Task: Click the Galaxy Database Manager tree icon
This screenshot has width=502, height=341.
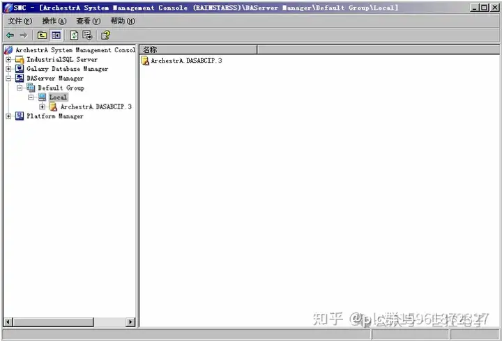Action: click(x=20, y=69)
